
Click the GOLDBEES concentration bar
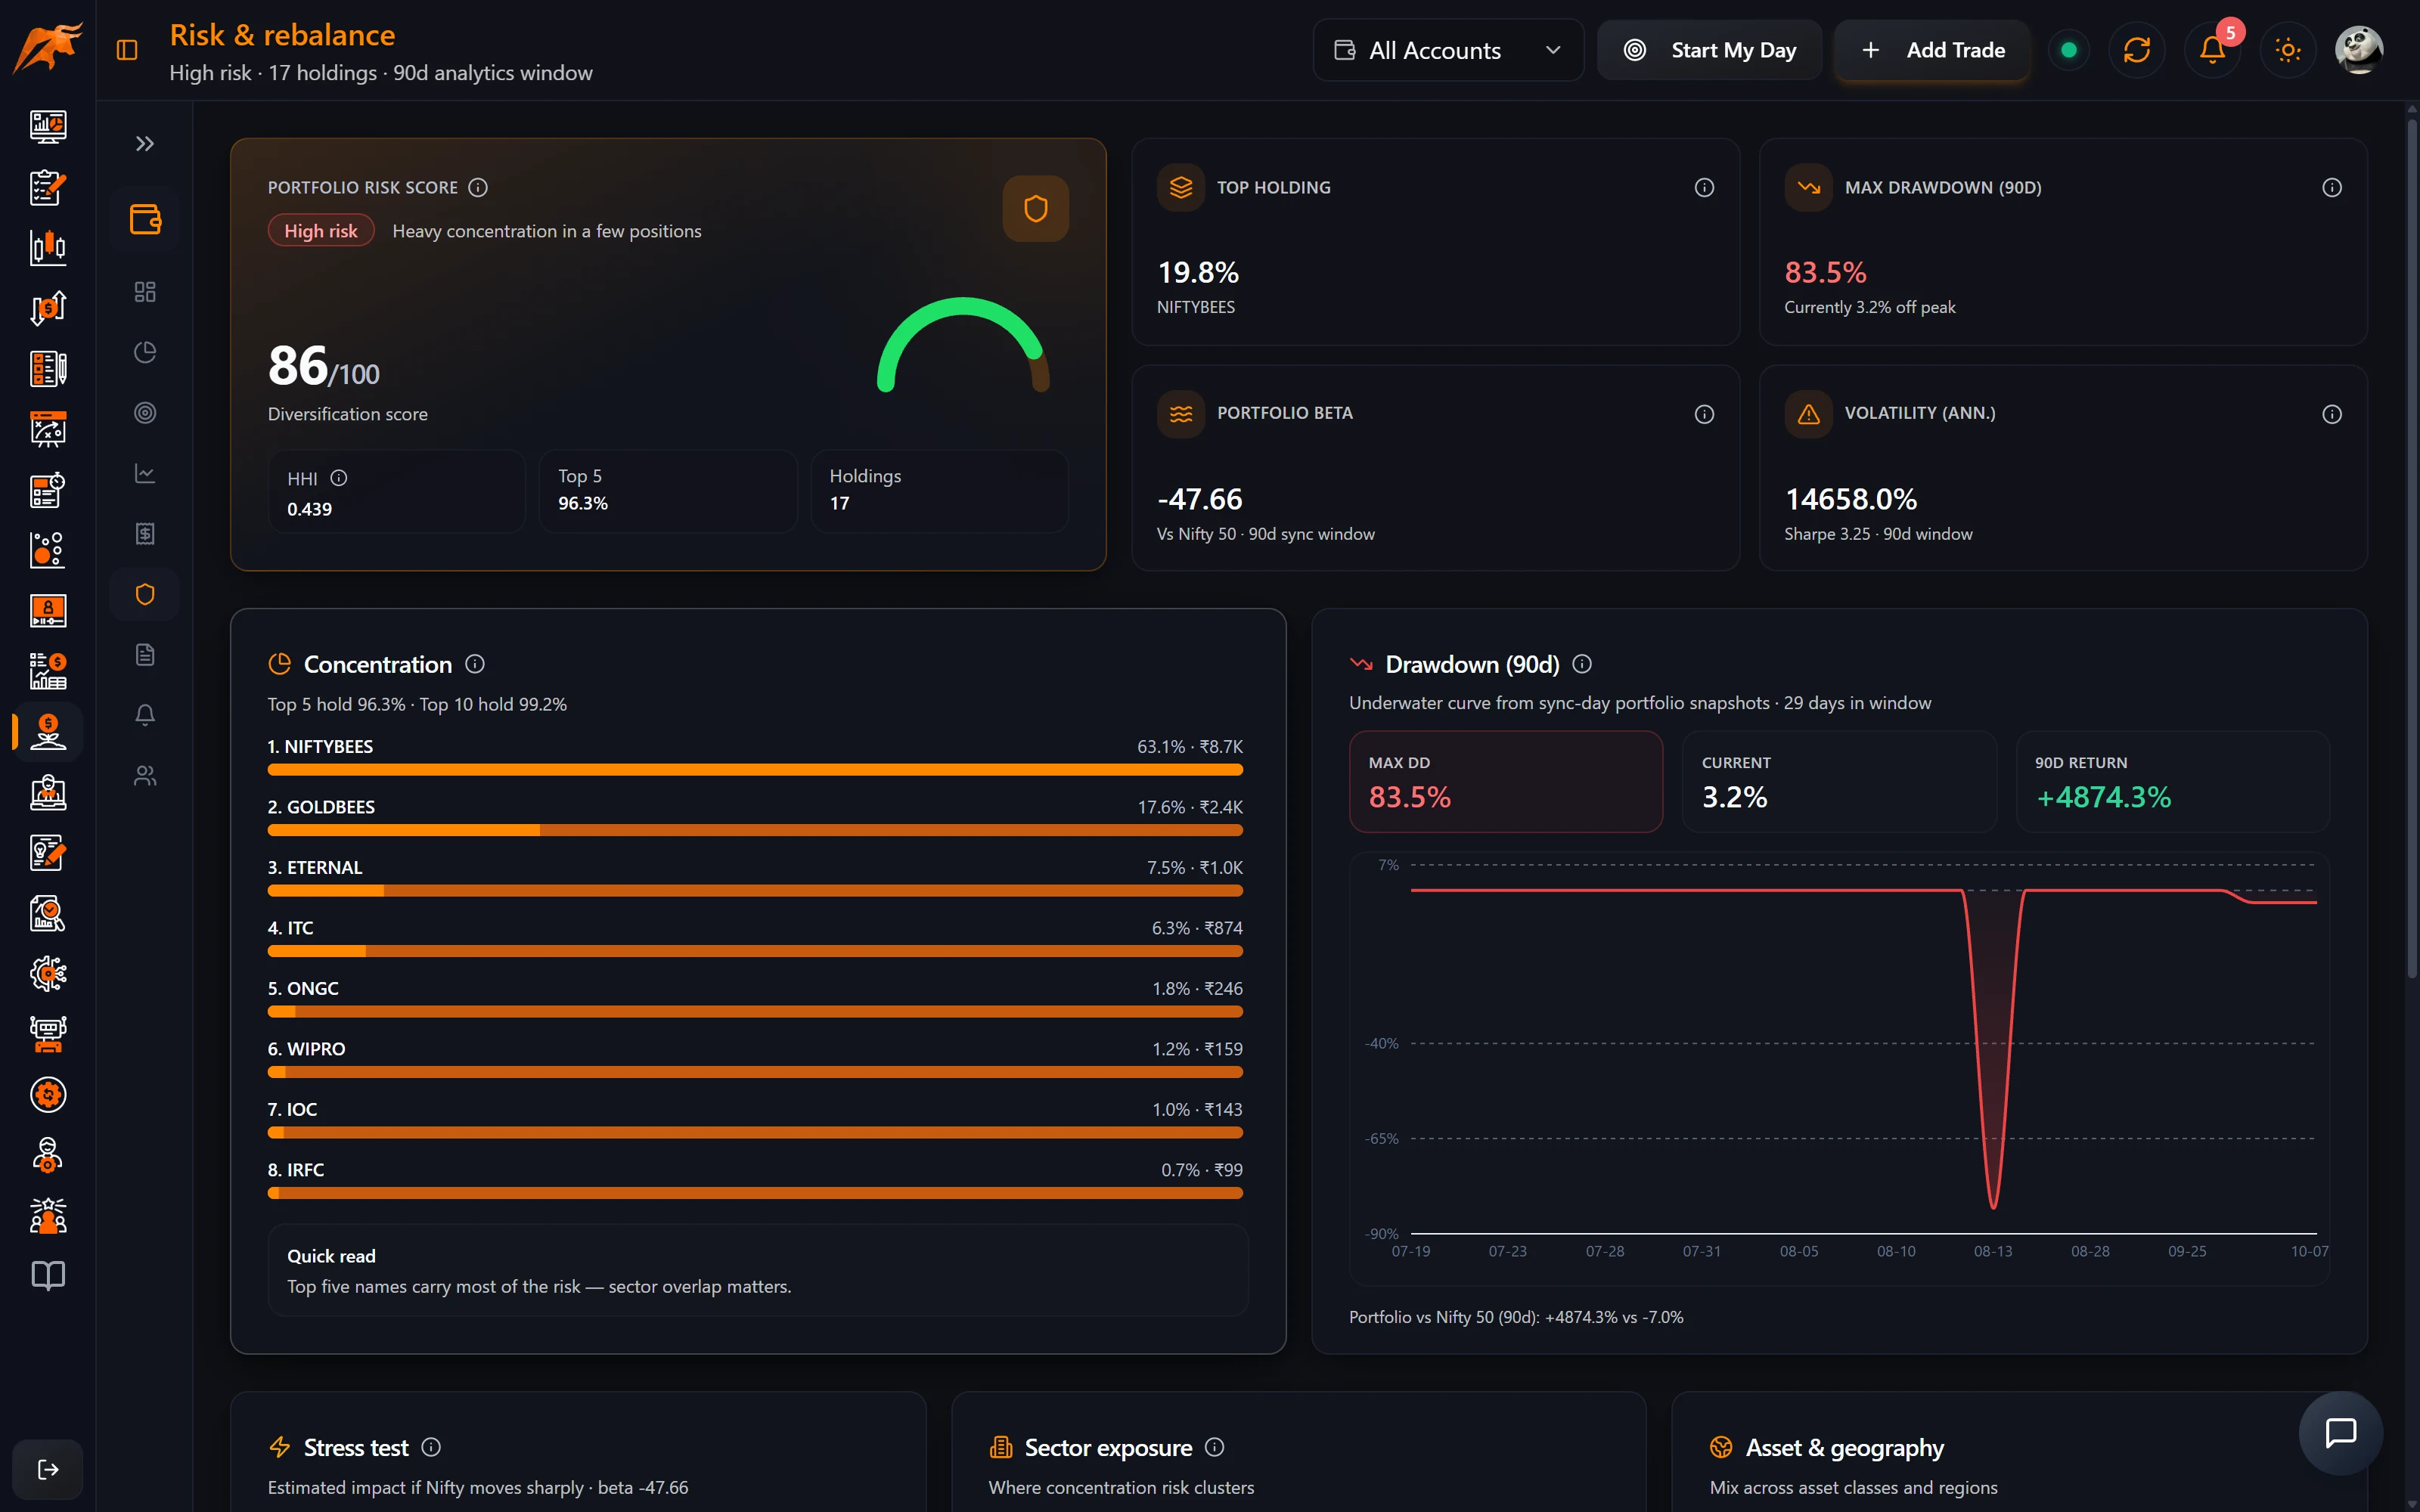[x=755, y=830]
